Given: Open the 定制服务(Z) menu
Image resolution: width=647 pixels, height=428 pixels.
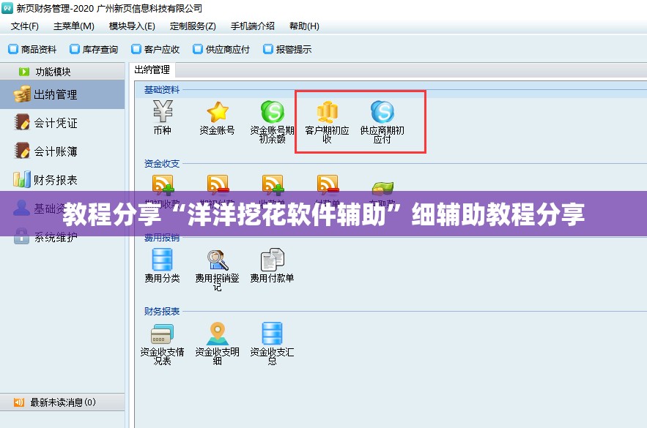Looking at the screenshot, I should pos(193,26).
